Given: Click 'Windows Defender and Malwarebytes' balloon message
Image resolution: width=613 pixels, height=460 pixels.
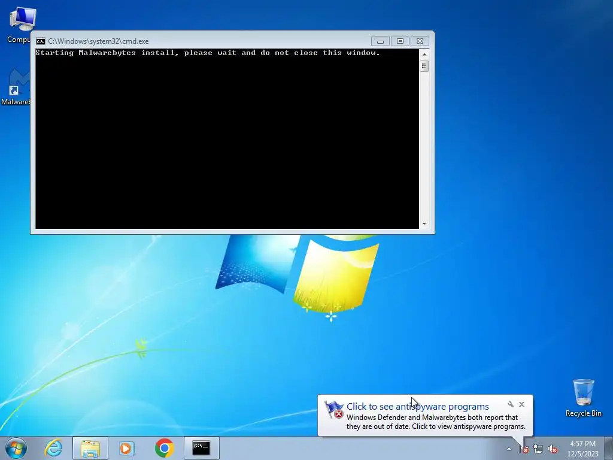Looking at the screenshot, I should pos(436,422).
